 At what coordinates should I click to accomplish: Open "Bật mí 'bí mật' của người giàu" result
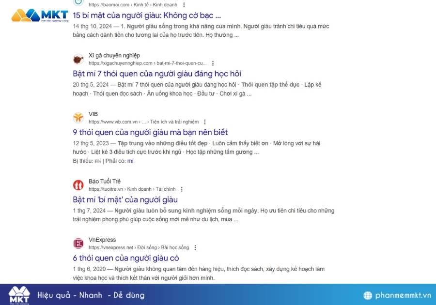click(x=125, y=199)
